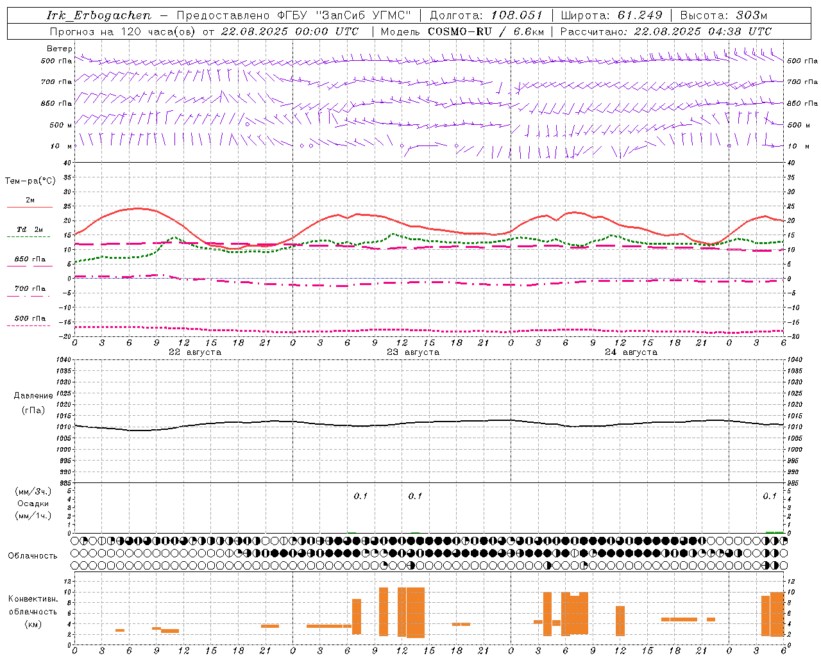The height and width of the screenshot is (656, 821).
Task: Click the solid red '2м' legend line sample
Action: [30, 208]
